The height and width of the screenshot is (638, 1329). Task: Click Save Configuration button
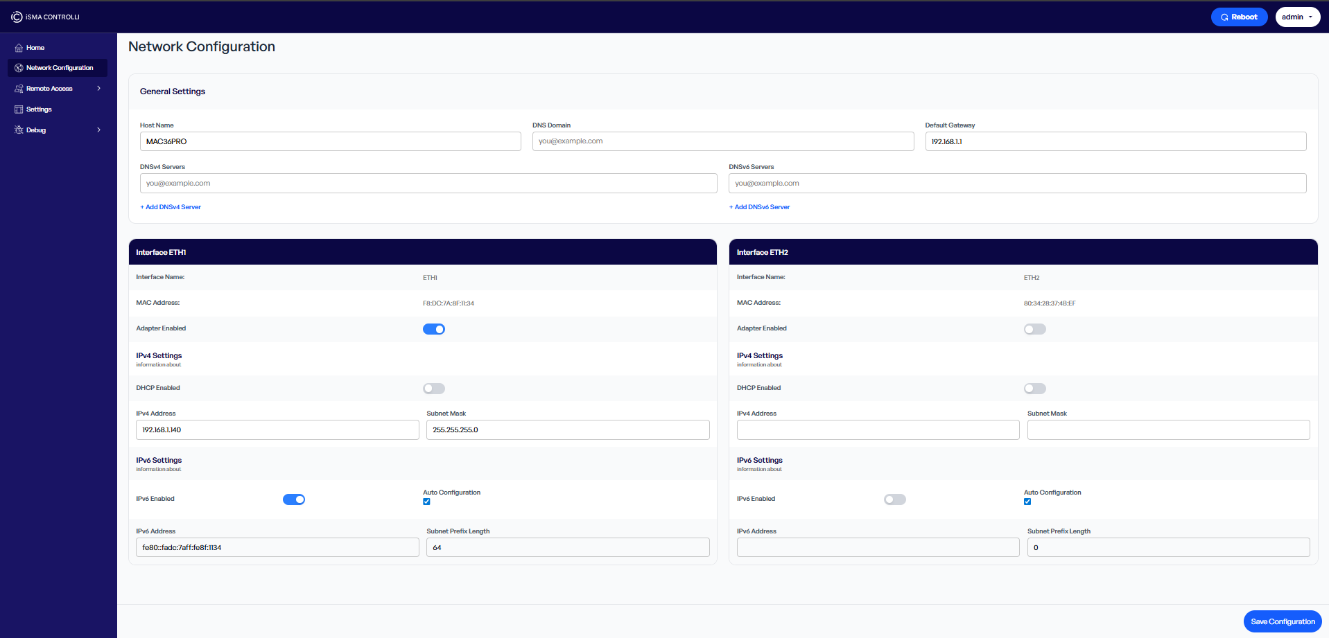tap(1282, 621)
